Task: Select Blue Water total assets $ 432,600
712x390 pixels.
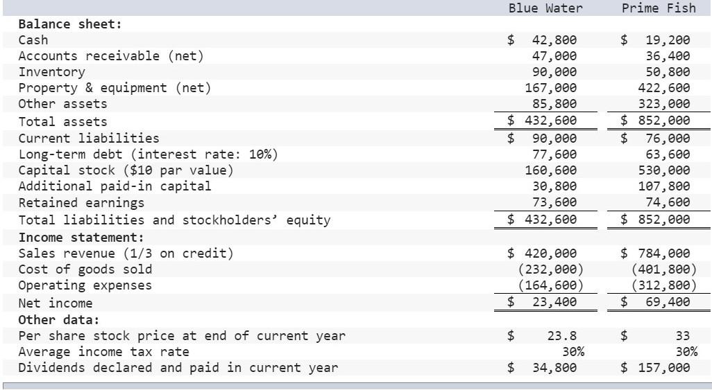Action: [542, 120]
